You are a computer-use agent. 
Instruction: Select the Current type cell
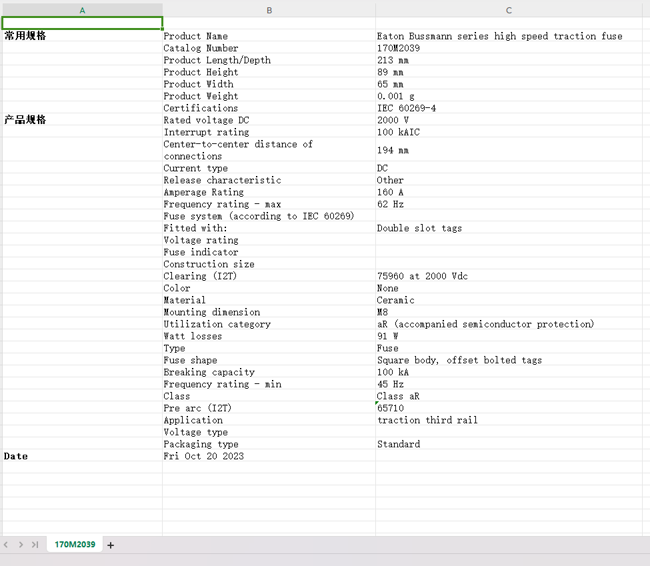pyautogui.click(x=269, y=168)
